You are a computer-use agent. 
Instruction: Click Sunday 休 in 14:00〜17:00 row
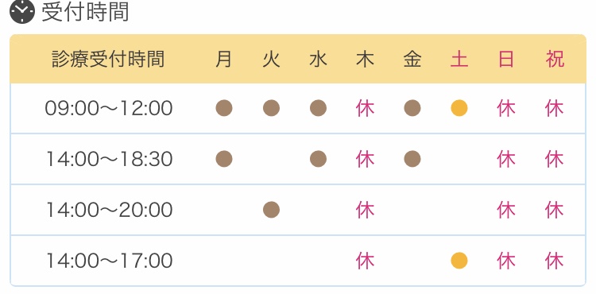pos(506,261)
